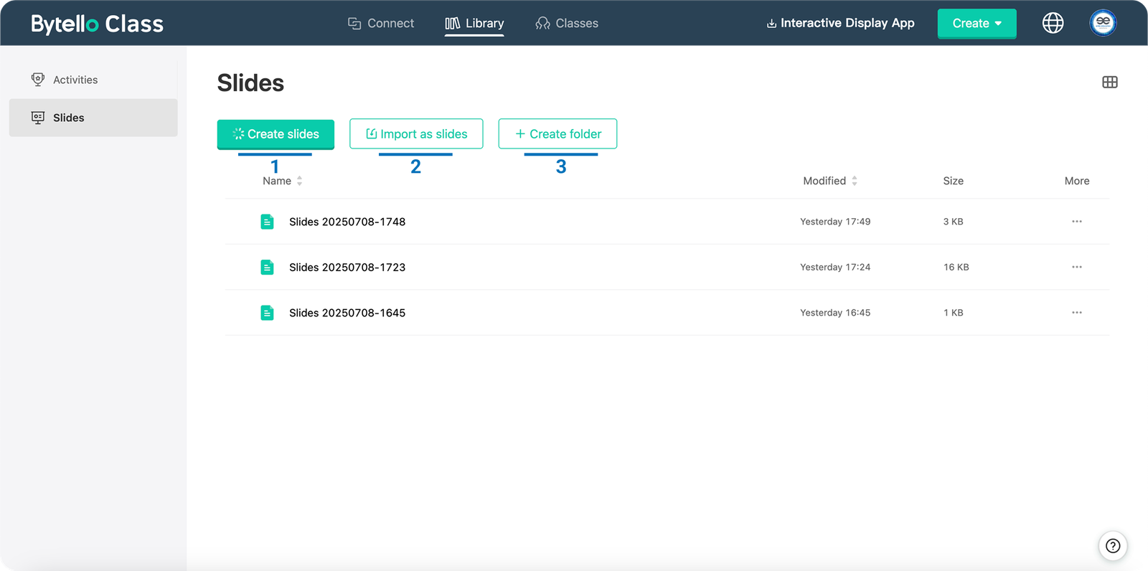Open more options for Slides 20250708-1748
The height and width of the screenshot is (571, 1148).
coord(1076,222)
